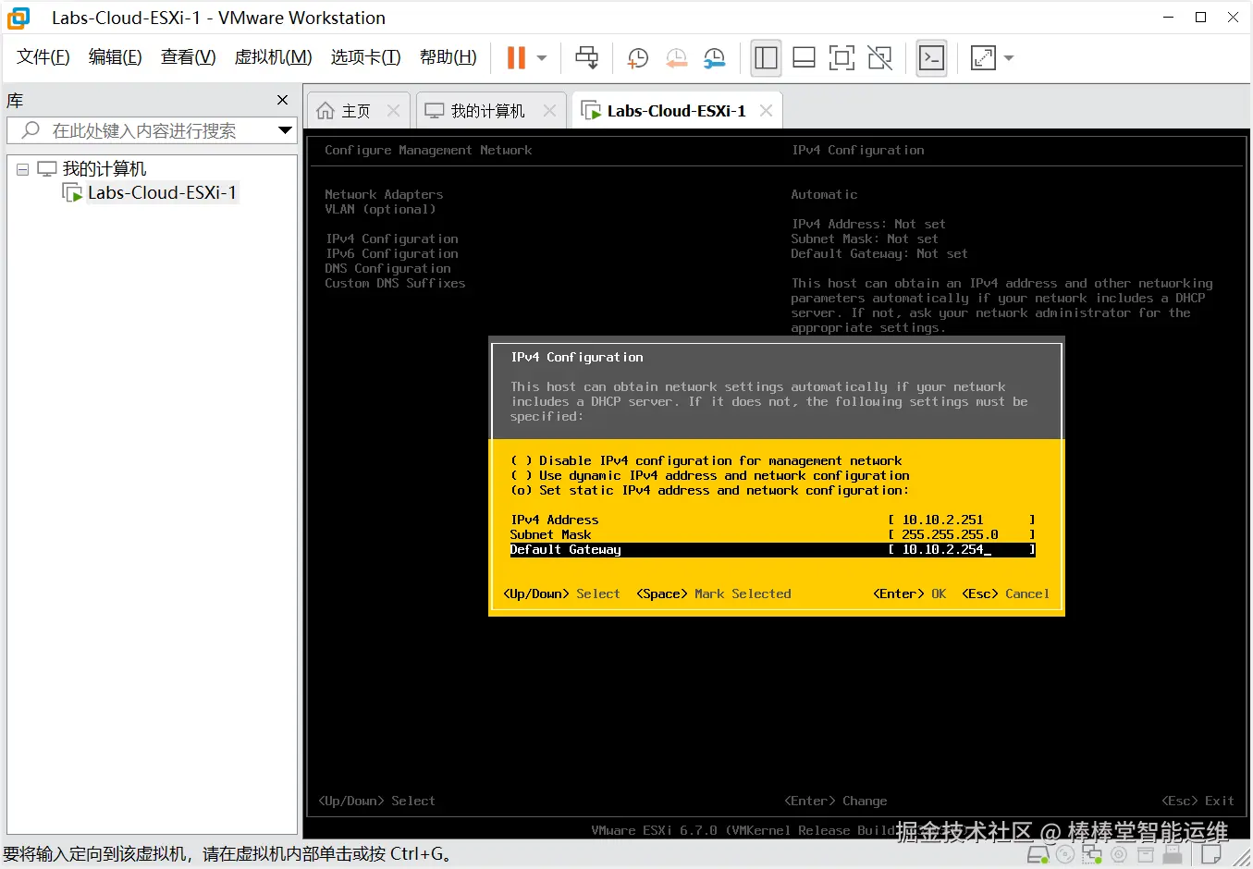Open the 编辑(E) menu
The image size is (1253, 869).
pyautogui.click(x=115, y=57)
